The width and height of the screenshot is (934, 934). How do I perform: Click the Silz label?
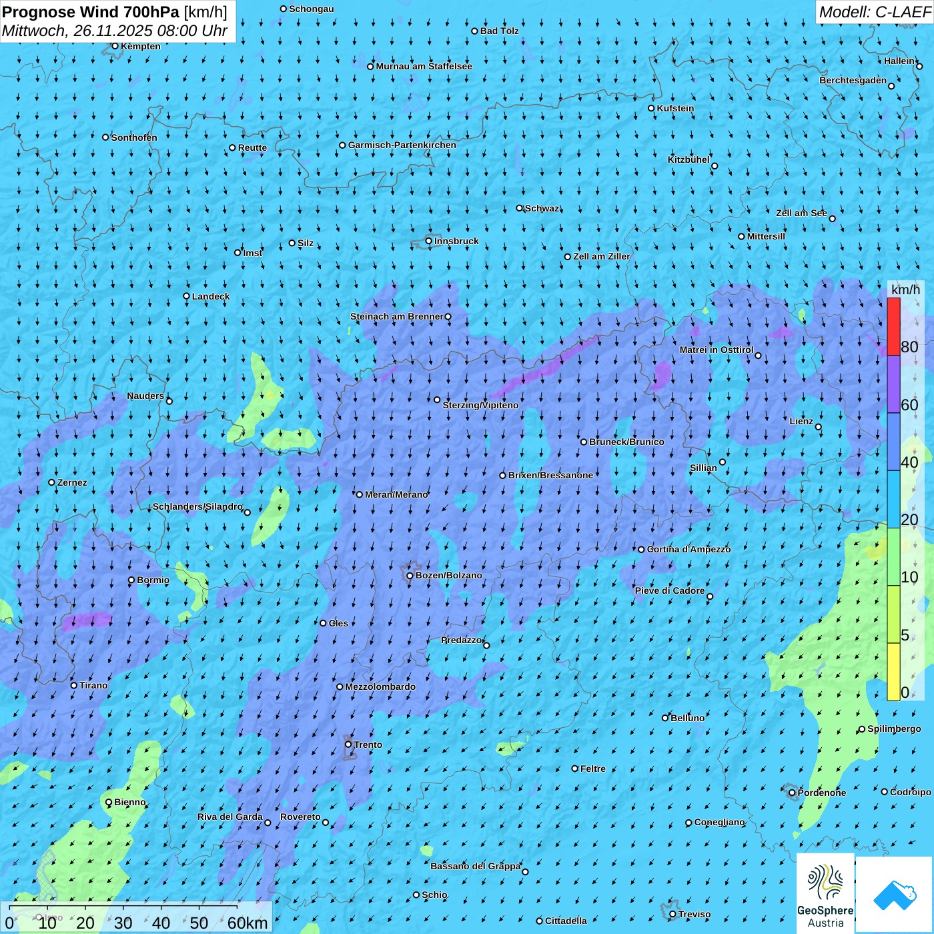306,243
